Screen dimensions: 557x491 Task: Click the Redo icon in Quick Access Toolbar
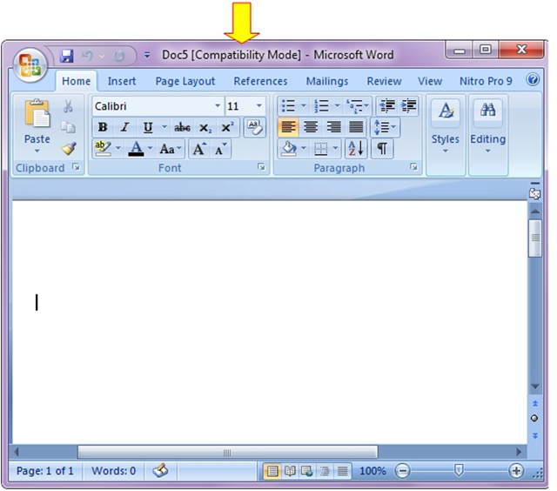(119, 56)
